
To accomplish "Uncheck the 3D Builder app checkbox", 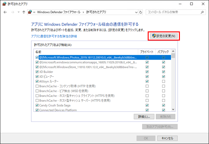I will point(37,72).
